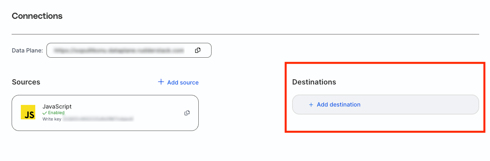Screen dimensions: 490x161
Task: Click the Enabled status label
Action: click(x=56, y=113)
